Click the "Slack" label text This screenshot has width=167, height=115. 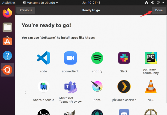(124, 71)
